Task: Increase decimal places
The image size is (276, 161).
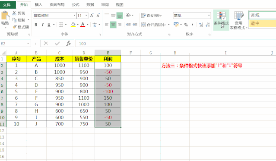Action: tap(201, 25)
